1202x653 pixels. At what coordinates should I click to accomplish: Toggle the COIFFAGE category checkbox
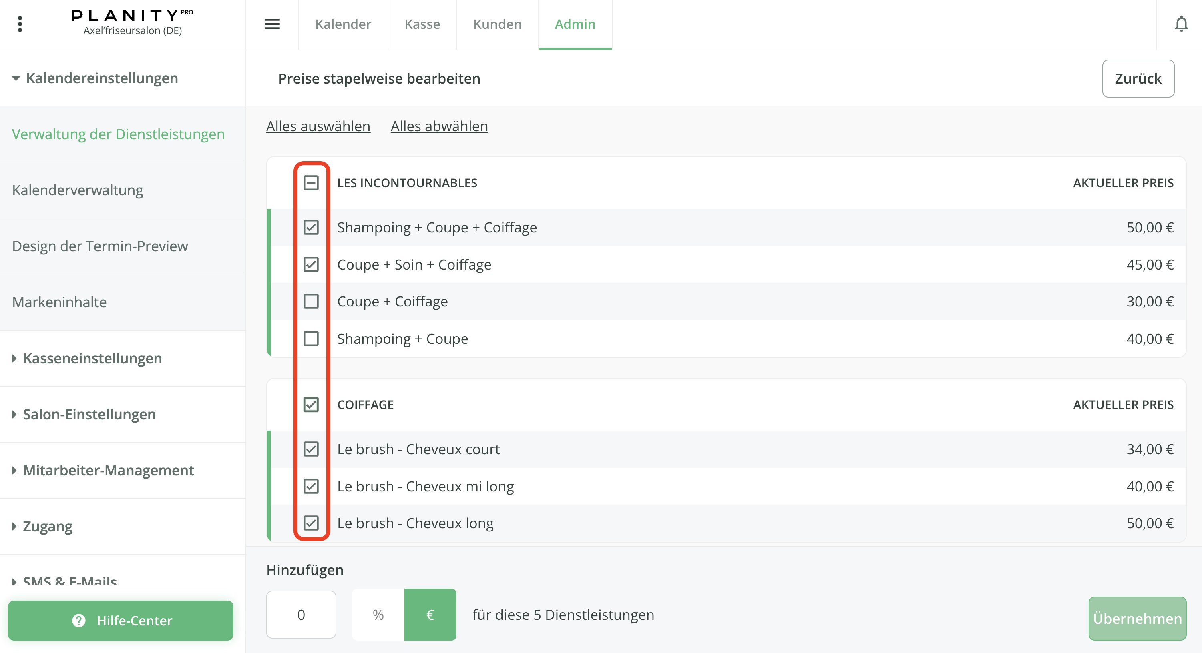(x=311, y=405)
